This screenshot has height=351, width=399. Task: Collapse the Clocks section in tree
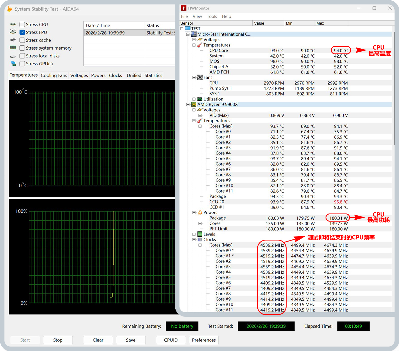click(x=194, y=240)
